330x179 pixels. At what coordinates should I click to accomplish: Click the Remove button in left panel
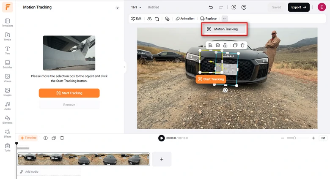click(x=69, y=105)
